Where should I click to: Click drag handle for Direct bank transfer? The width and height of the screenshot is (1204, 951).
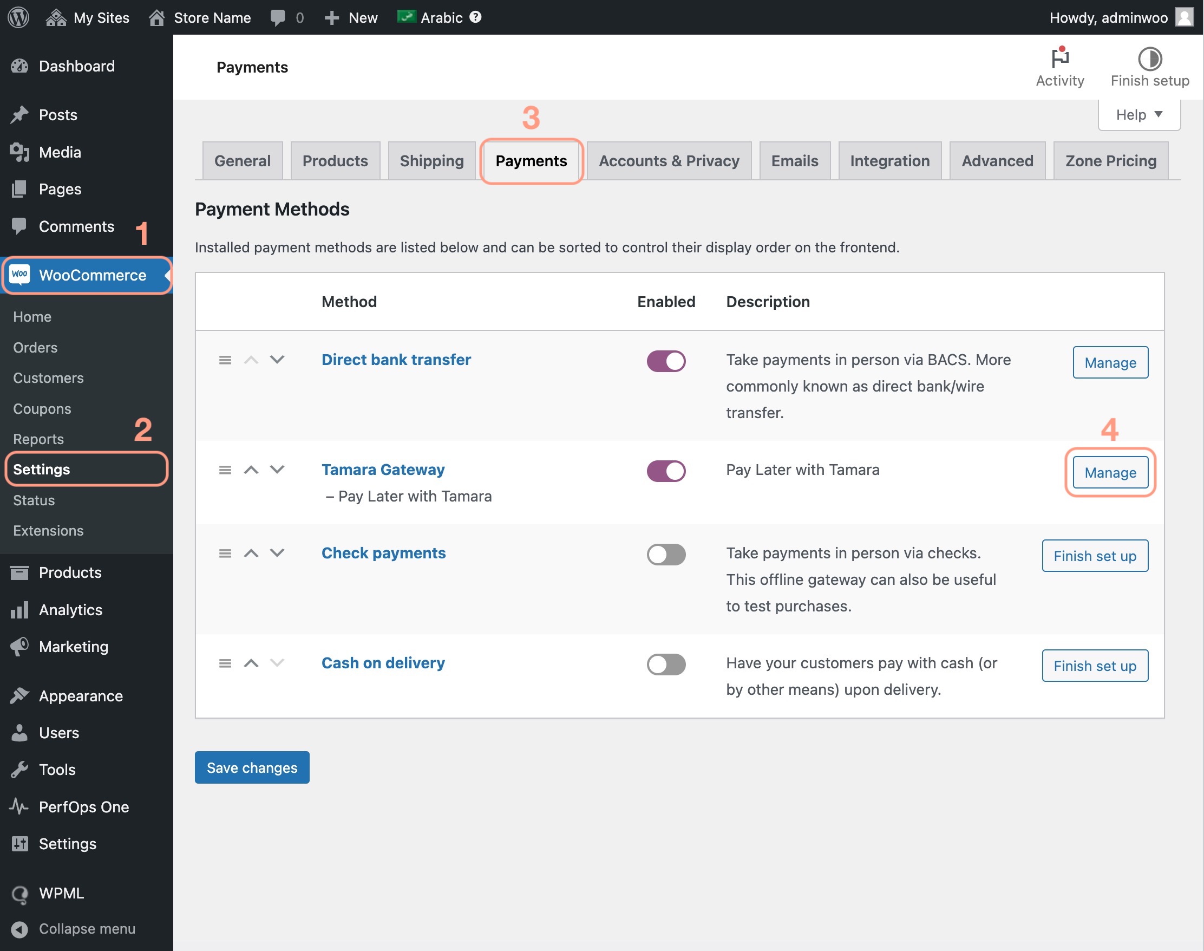coord(225,360)
